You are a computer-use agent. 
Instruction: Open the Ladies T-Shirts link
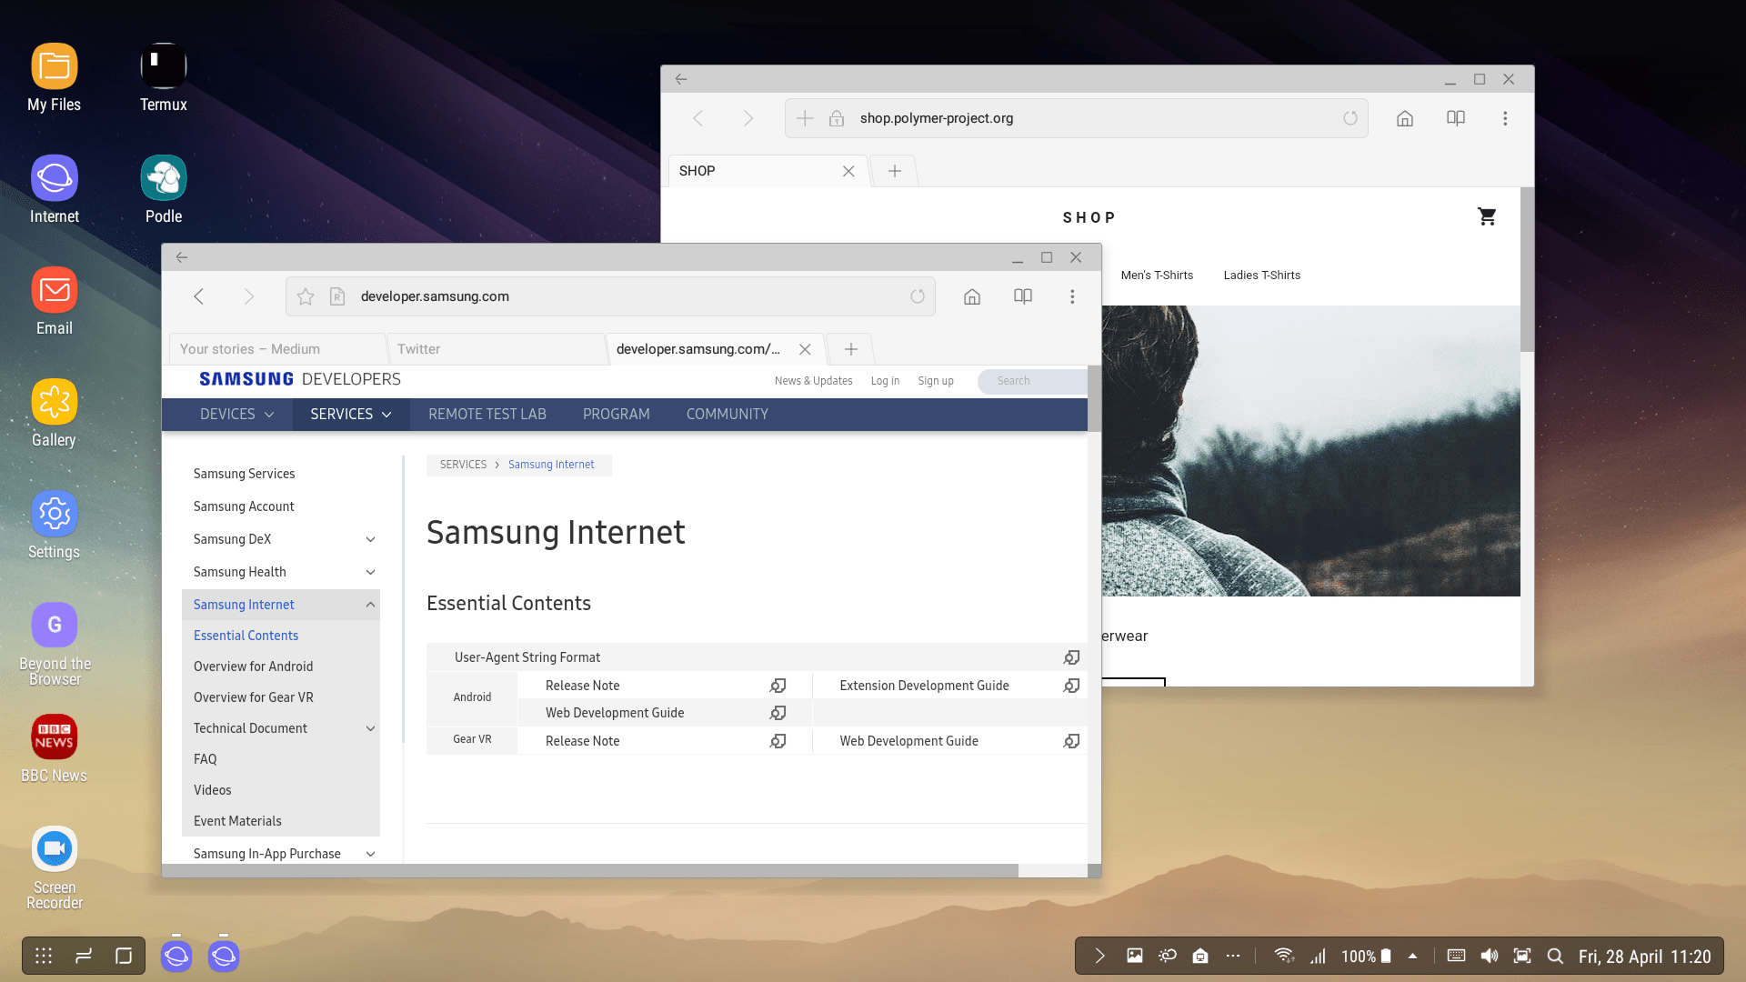[1261, 276]
